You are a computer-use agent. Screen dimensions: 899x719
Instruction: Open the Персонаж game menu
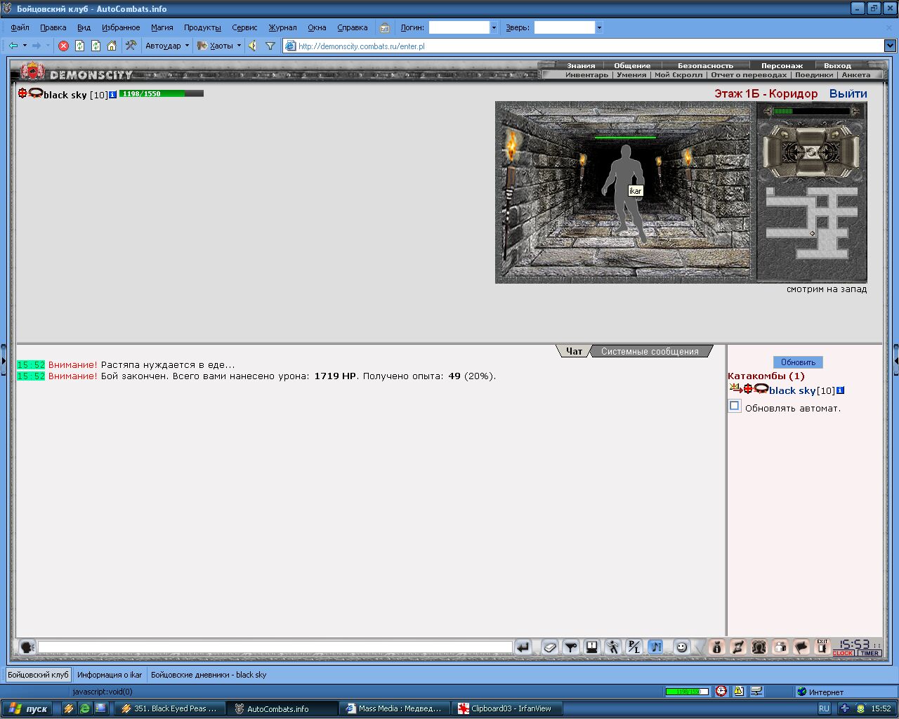pos(782,65)
